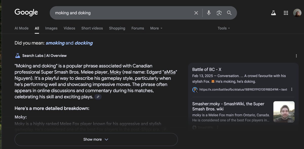304x149 pixels.
Task: Open the x.com battleofbc status URL
Action: 243,89
